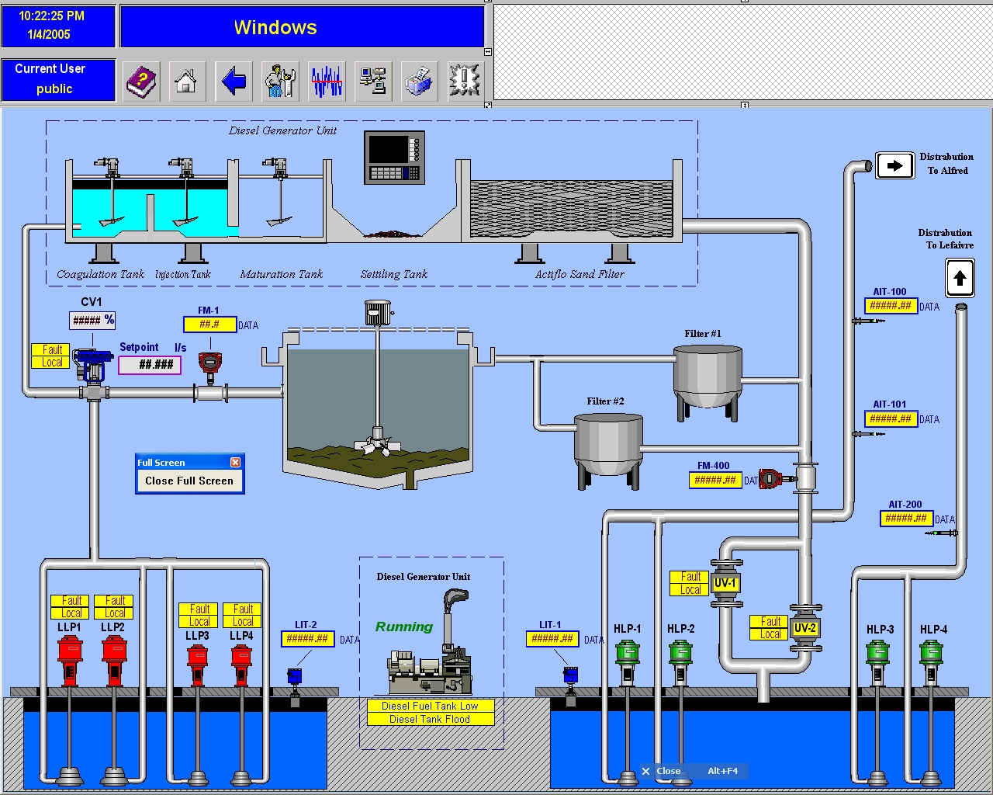Open the network status screen

click(x=373, y=80)
